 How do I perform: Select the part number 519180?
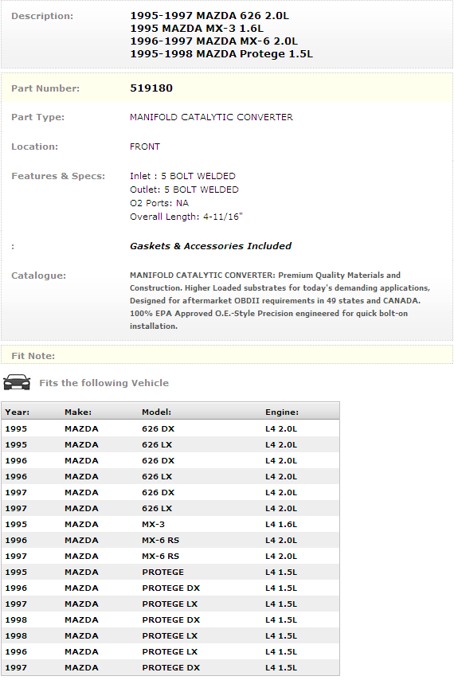pyautogui.click(x=151, y=88)
